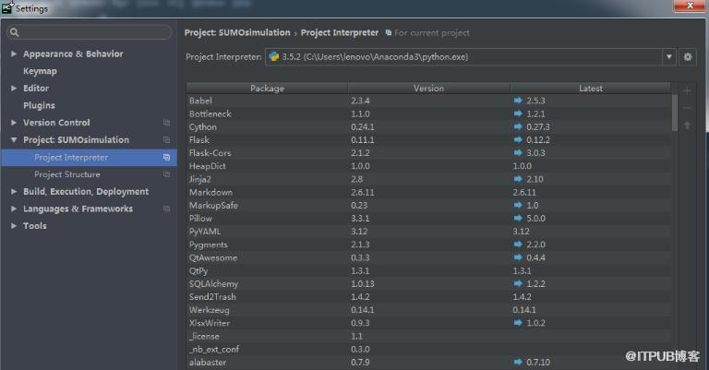Image resolution: width=709 pixels, height=370 pixels.
Task: Click the Latest column header
Action: pyautogui.click(x=591, y=88)
